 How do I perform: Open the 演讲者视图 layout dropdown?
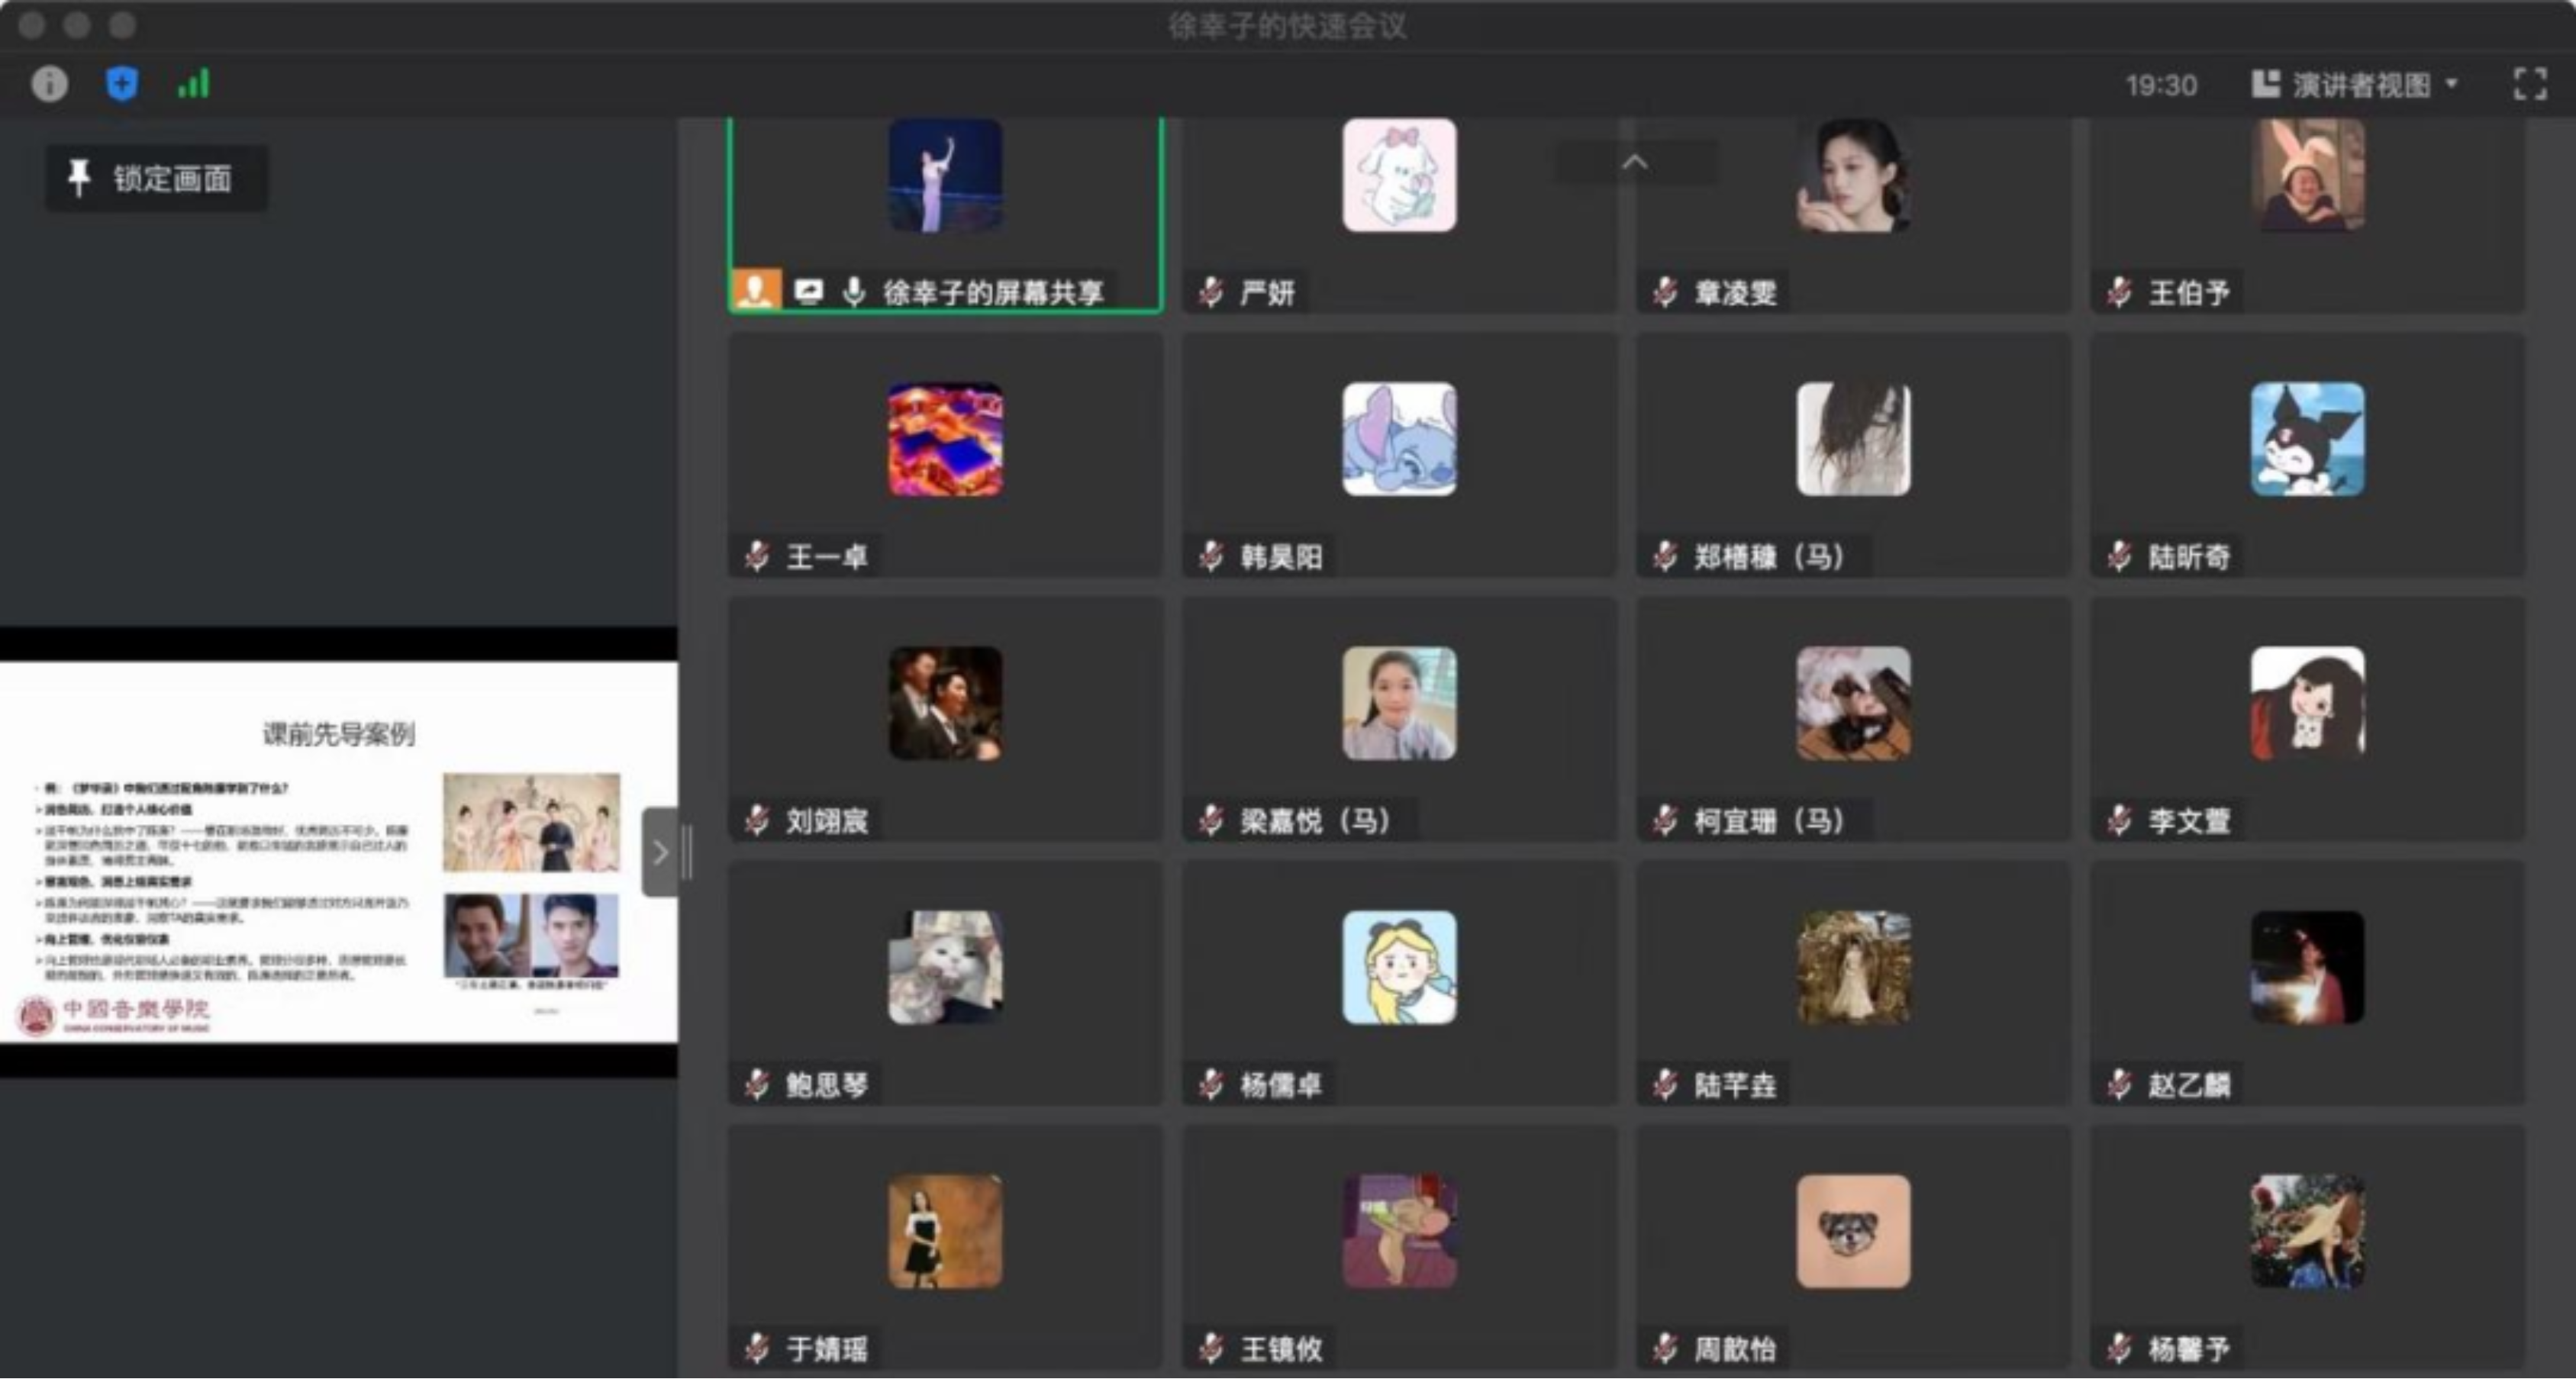2354,85
